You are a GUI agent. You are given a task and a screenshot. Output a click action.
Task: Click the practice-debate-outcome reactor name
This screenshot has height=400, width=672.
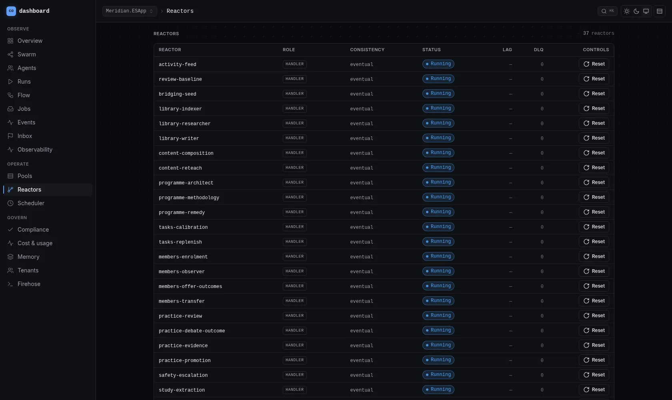(x=192, y=331)
